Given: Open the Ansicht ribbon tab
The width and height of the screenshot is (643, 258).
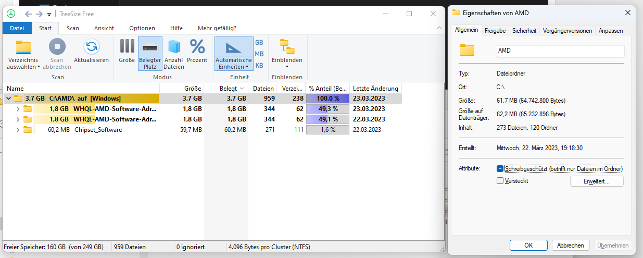Looking at the screenshot, I should [x=104, y=28].
